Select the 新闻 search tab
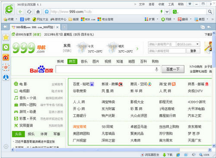 pos(60,61)
